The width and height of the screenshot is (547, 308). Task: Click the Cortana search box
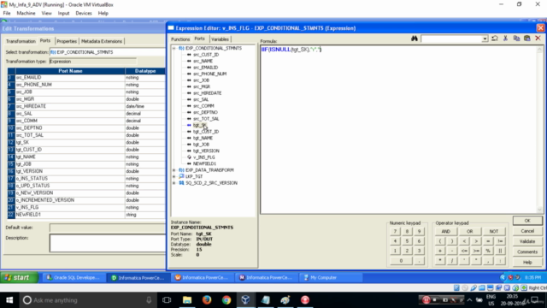pyautogui.click(x=87, y=300)
